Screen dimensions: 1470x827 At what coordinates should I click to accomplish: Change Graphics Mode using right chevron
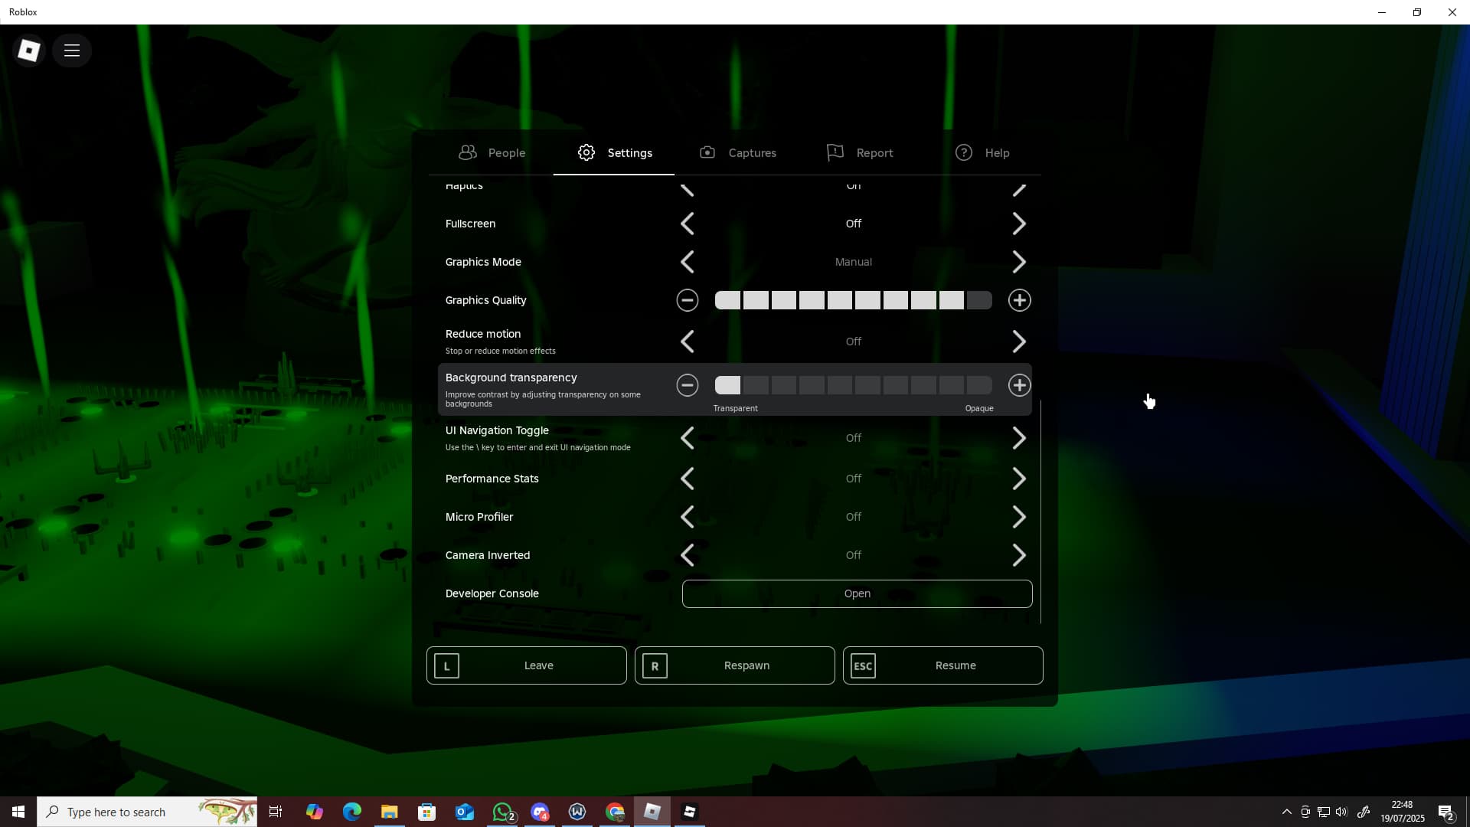1019,262
